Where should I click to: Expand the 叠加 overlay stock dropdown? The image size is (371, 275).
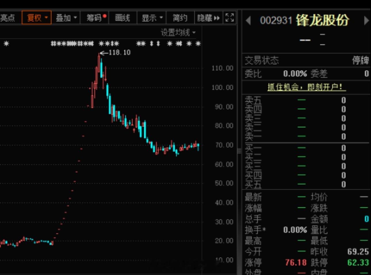point(66,18)
